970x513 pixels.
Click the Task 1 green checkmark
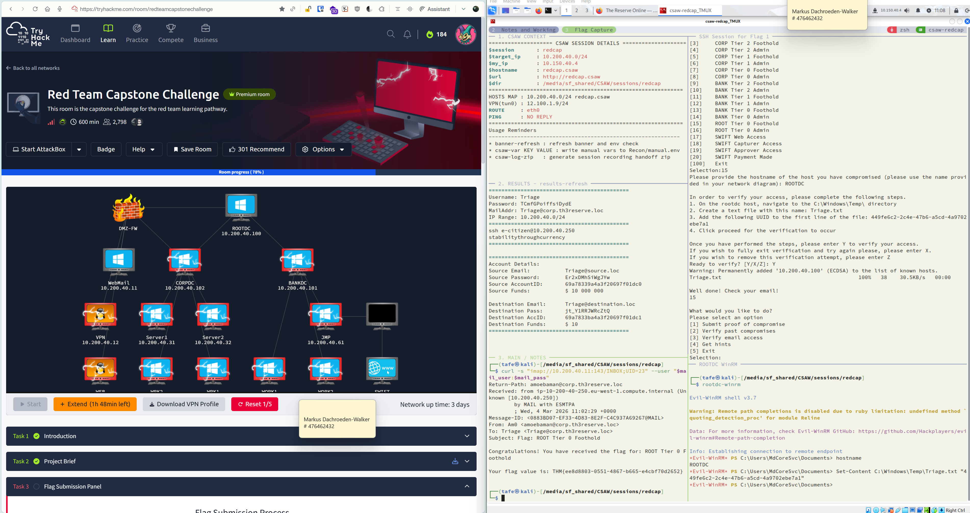[x=36, y=436]
